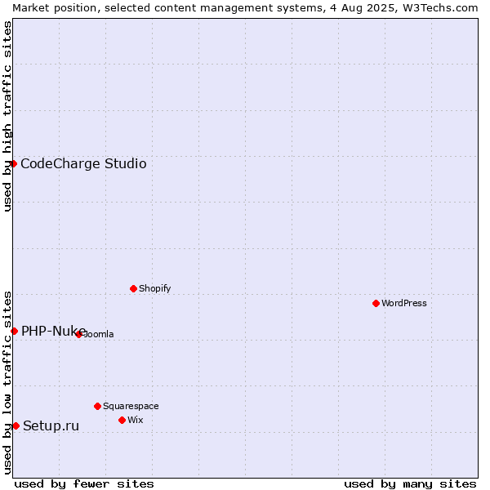Click the 'used by fewer sites' axis label
The width and height of the screenshot is (490, 490).
pyautogui.click(x=84, y=484)
